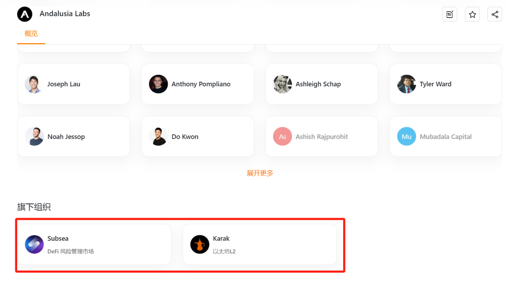Open the Mubadala Capital name link
The width and height of the screenshot is (514, 293).
(445, 137)
